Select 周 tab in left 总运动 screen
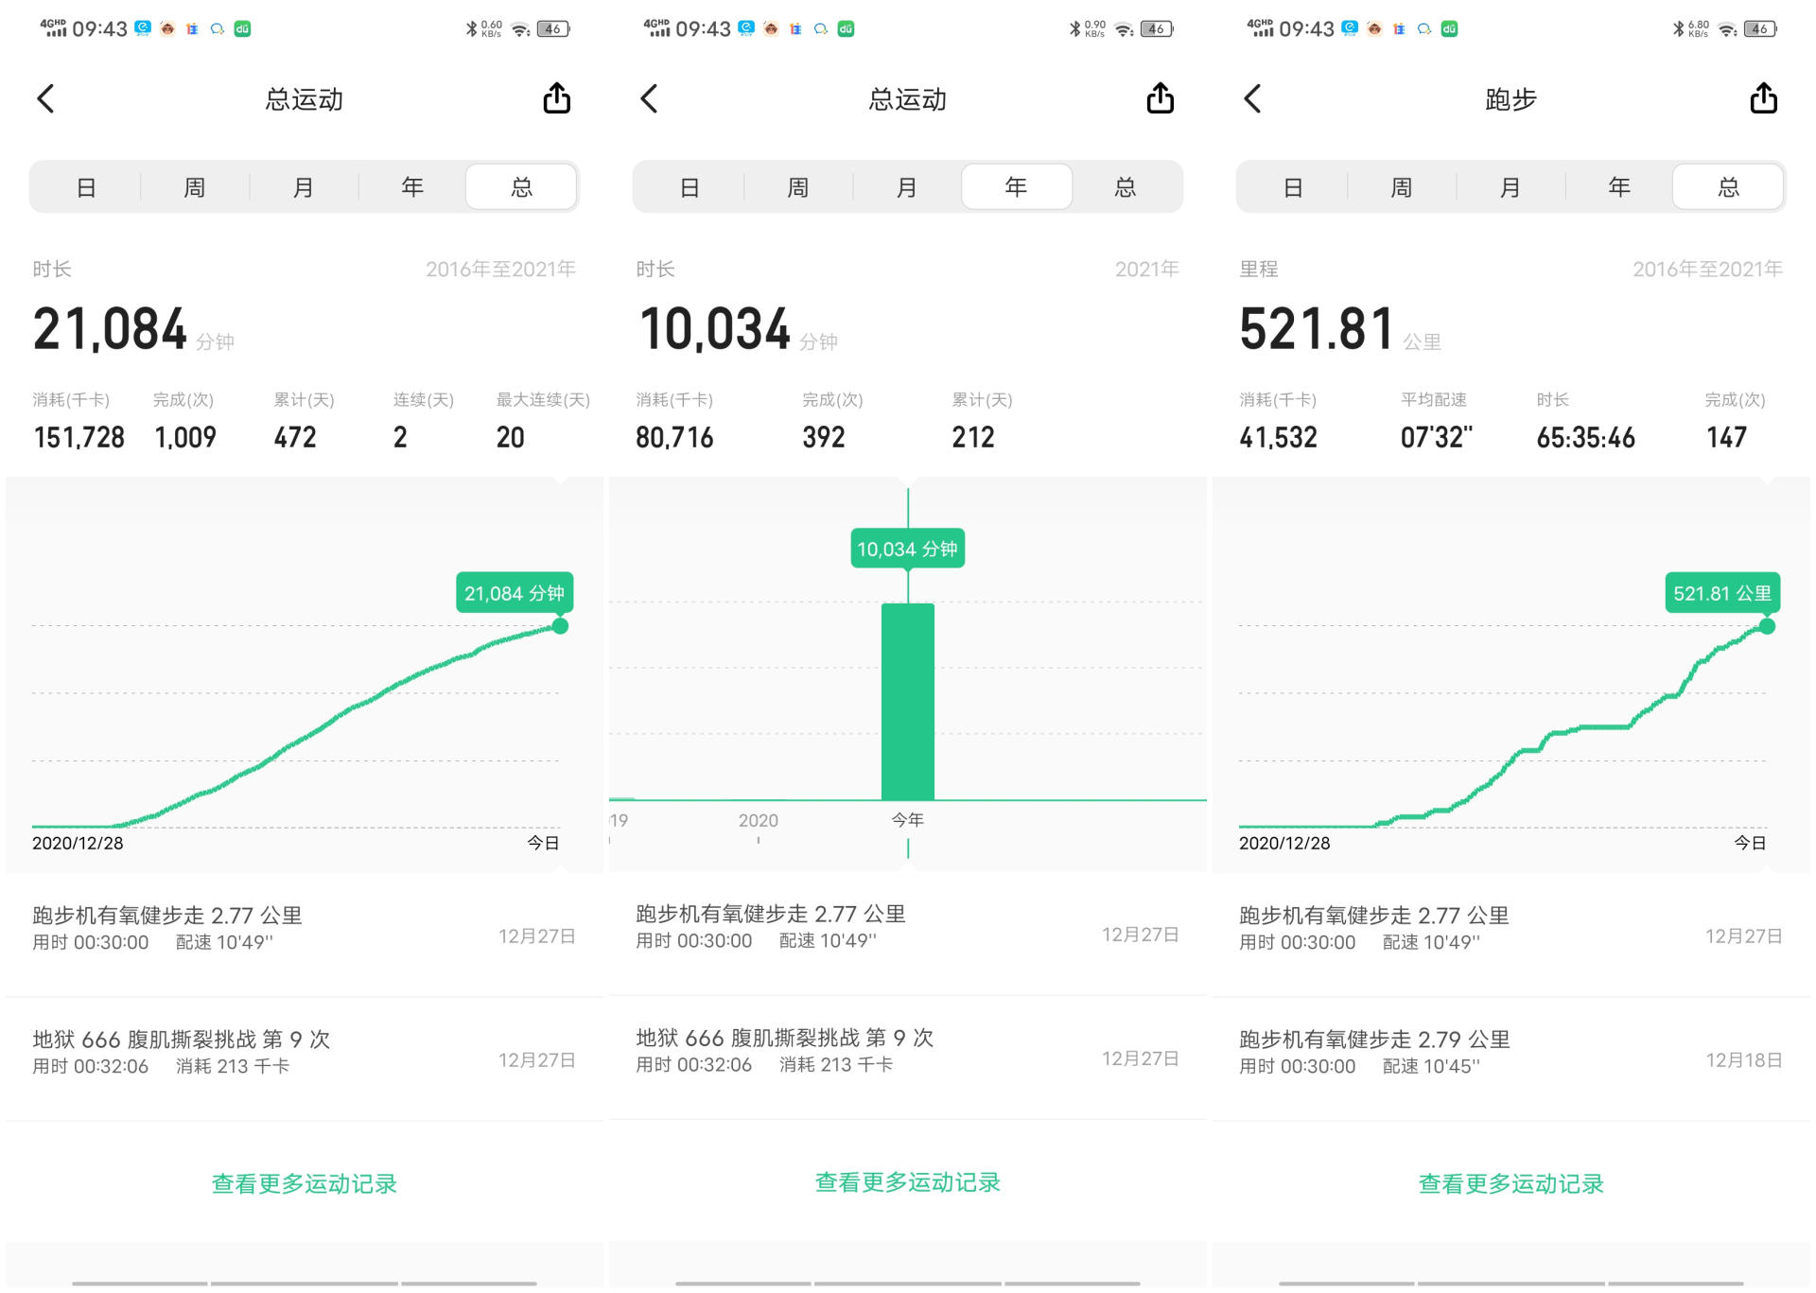1816x1293 pixels. coord(195,187)
